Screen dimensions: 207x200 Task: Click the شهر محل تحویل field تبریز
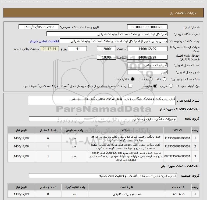tap(147, 72)
